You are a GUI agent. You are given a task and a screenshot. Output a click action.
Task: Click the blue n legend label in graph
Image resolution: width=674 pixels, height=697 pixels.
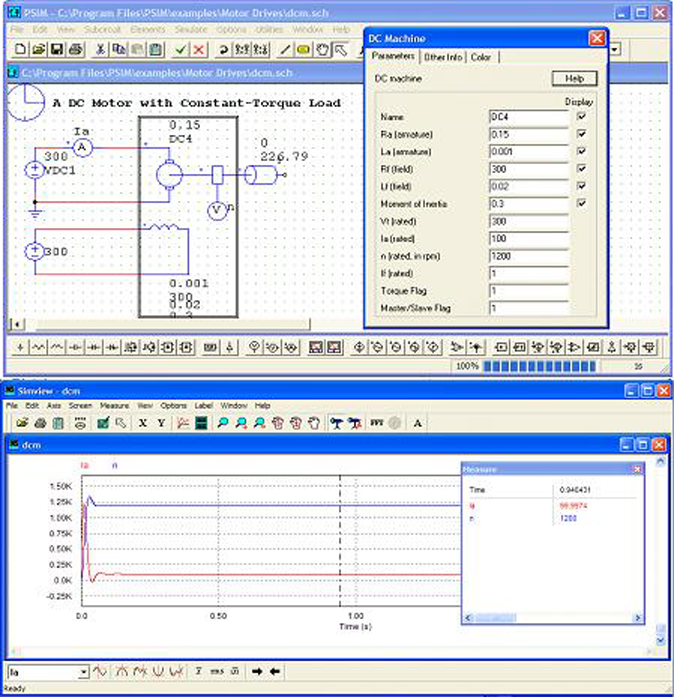115,465
